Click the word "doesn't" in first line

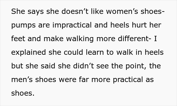point(75,11)
